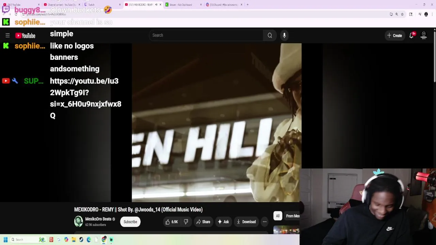Open blank document icon in taskbar
Image resolution: width=436 pixels, height=245 pixels.
[96, 240]
